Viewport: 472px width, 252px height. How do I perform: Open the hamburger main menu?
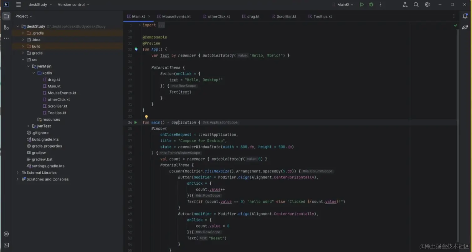[18, 4]
